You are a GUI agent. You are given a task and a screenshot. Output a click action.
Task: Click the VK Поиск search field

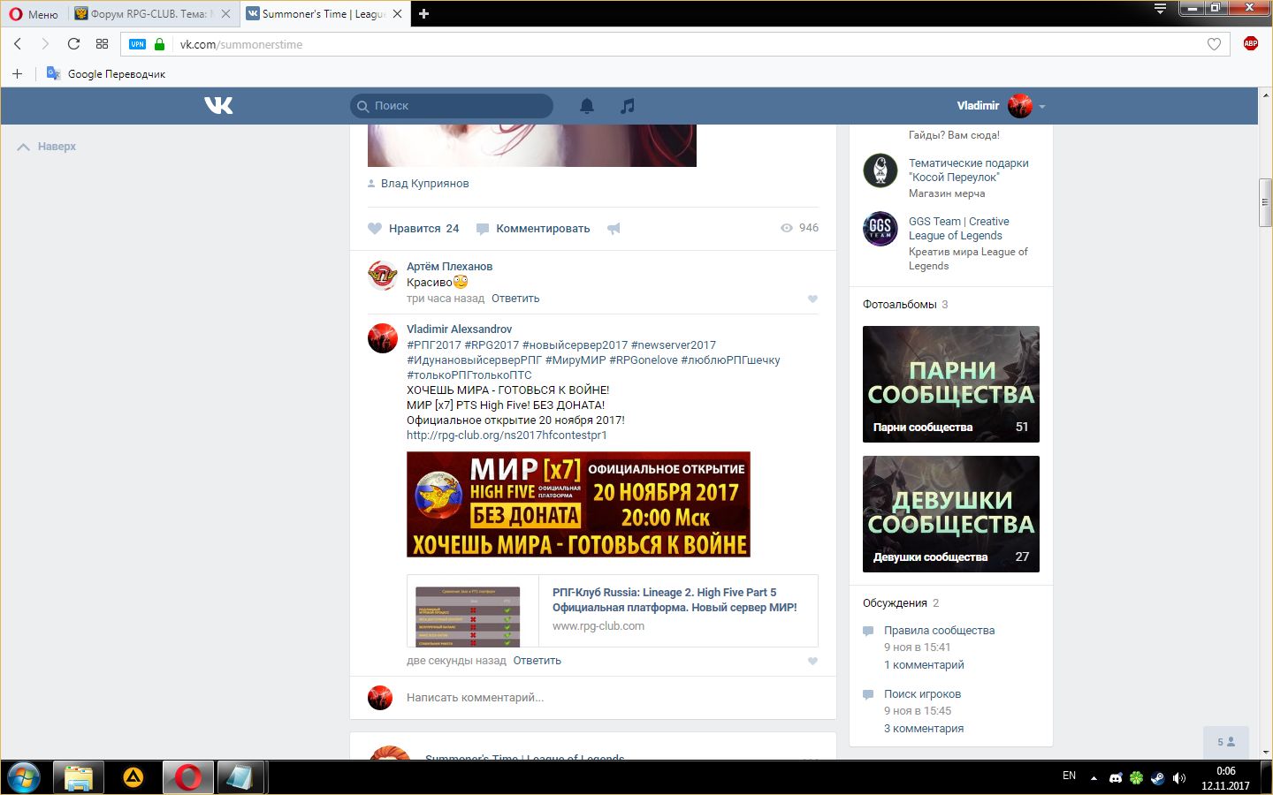[452, 106]
